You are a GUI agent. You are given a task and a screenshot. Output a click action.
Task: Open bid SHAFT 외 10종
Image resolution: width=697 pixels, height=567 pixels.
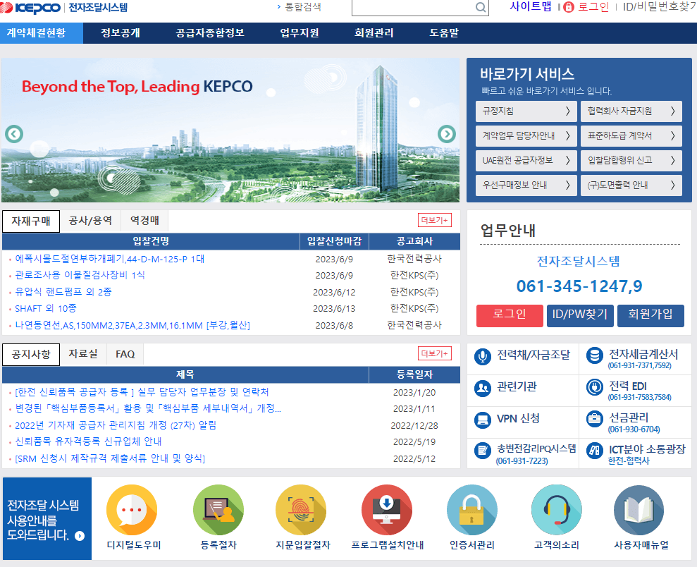(46, 309)
